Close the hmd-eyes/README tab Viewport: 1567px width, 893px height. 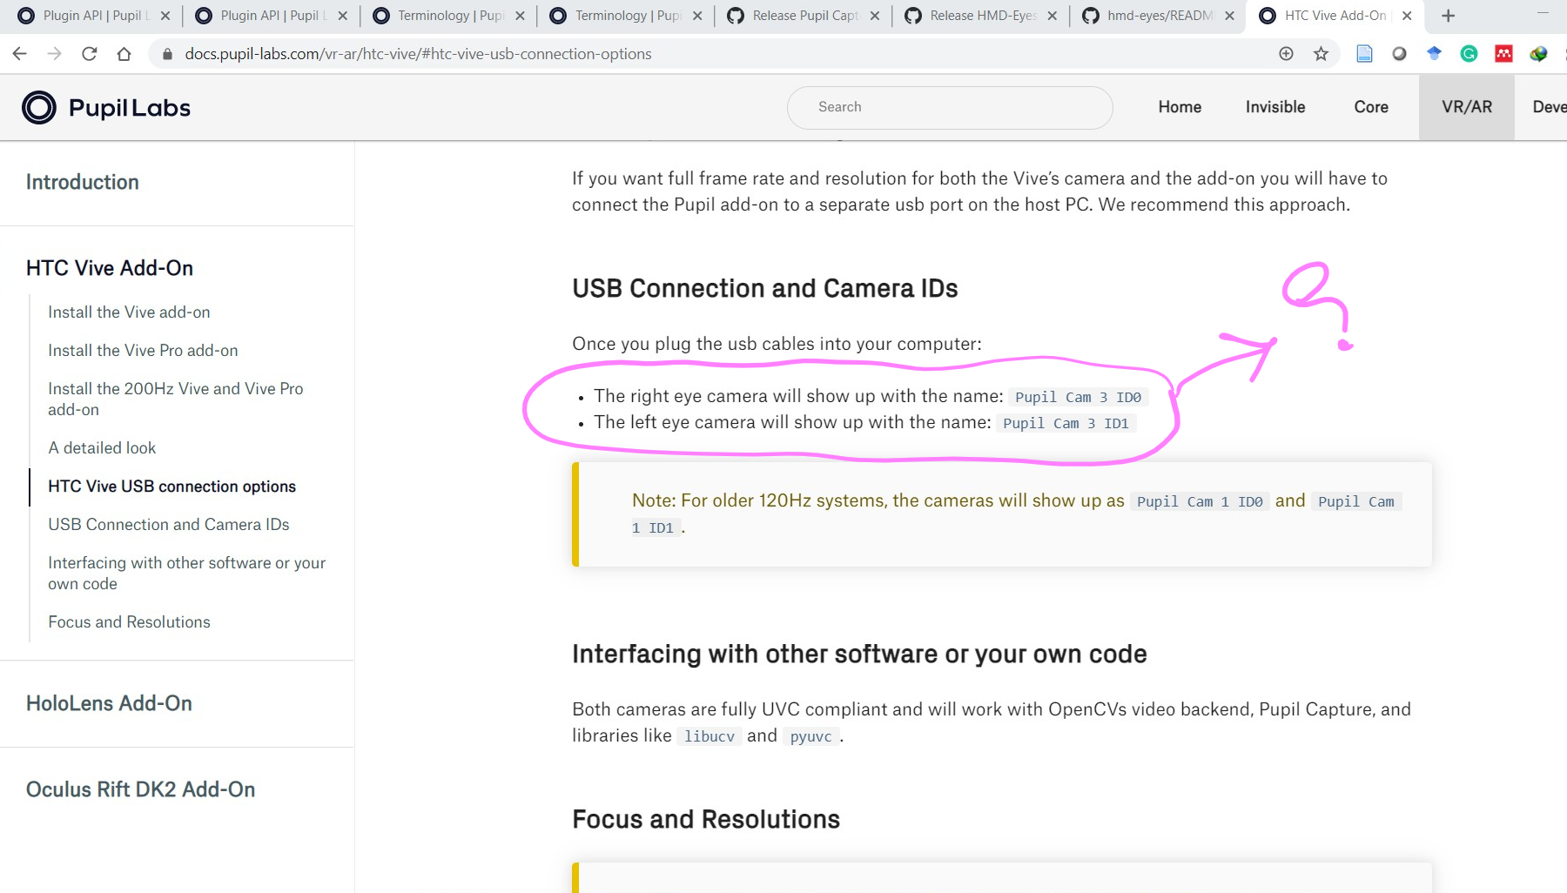point(1229,16)
